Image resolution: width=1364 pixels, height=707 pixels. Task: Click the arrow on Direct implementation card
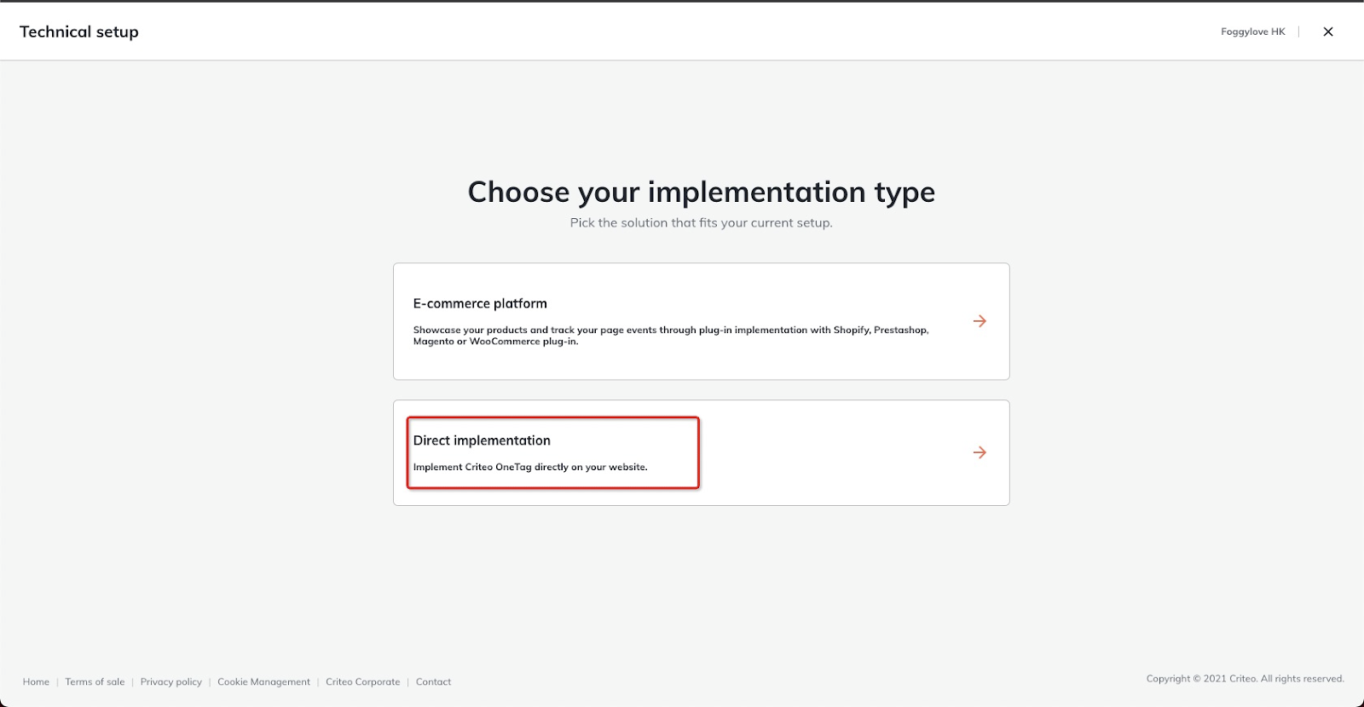click(980, 452)
